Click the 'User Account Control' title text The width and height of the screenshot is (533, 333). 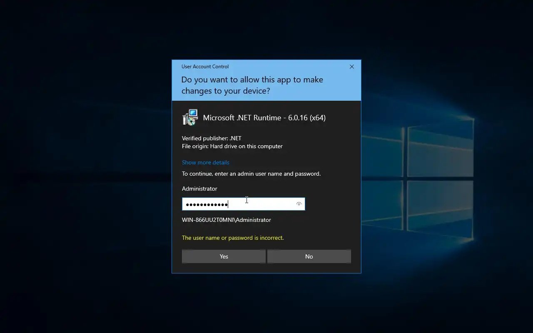click(x=205, y=67)
